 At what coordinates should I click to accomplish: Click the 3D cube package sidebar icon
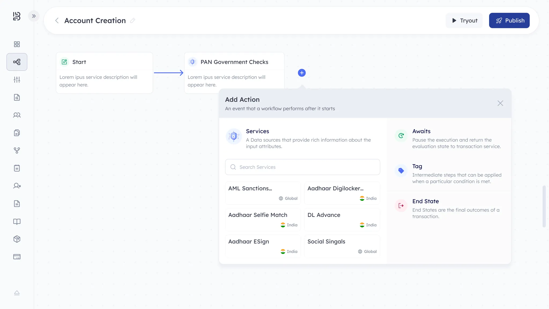(17, 239)
